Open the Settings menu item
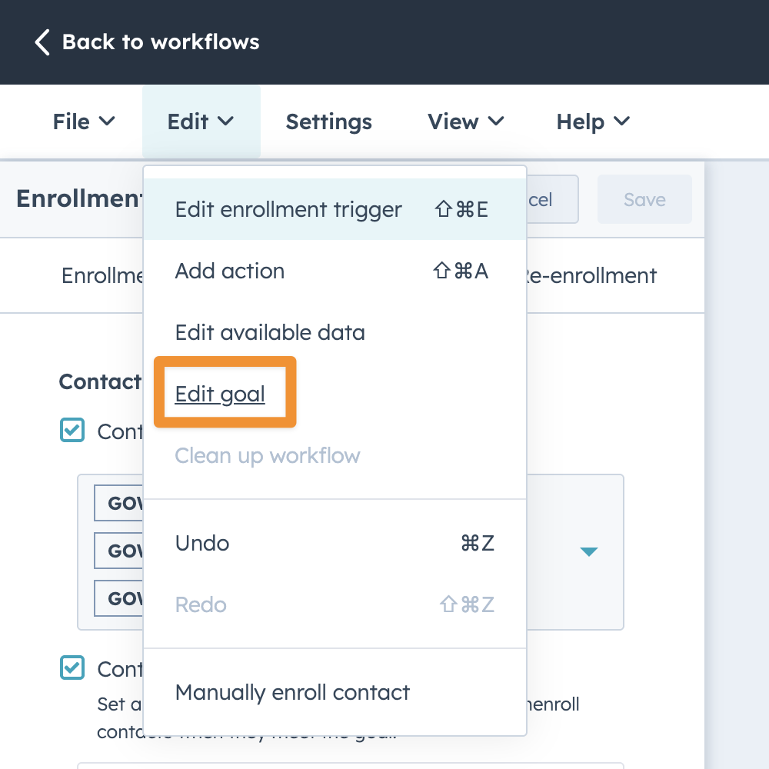Image resolution: width=769 pixels, height=769 pixels. coord(328,122)
